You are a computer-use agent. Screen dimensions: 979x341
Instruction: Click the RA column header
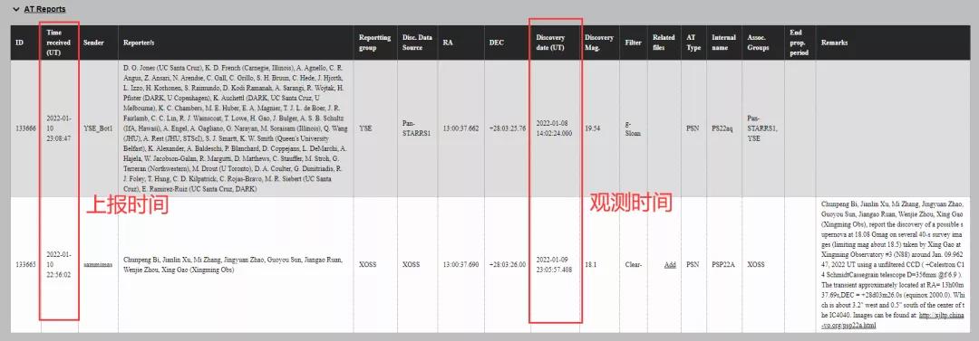click(x=448, y=43)
